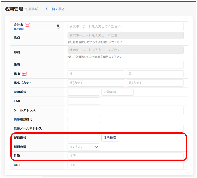
Task: Select the FAX number field
Action: (x=83, y=101)
